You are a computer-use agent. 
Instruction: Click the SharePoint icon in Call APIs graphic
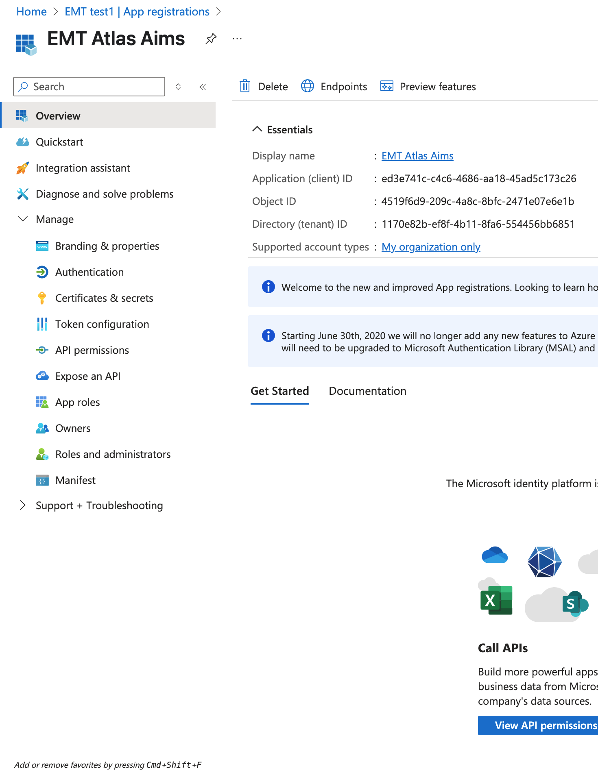575,604
